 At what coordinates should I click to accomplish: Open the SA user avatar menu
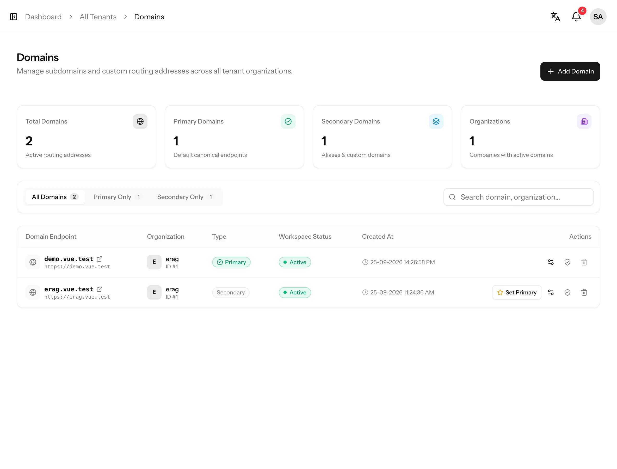tap(598, 17)
